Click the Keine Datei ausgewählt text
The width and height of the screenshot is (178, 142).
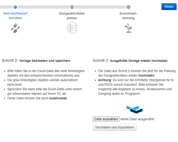point(137,119)
